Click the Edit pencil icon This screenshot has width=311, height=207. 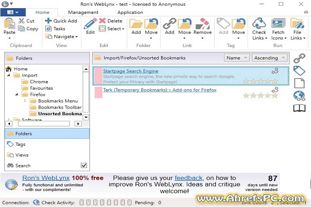(90, 24)
